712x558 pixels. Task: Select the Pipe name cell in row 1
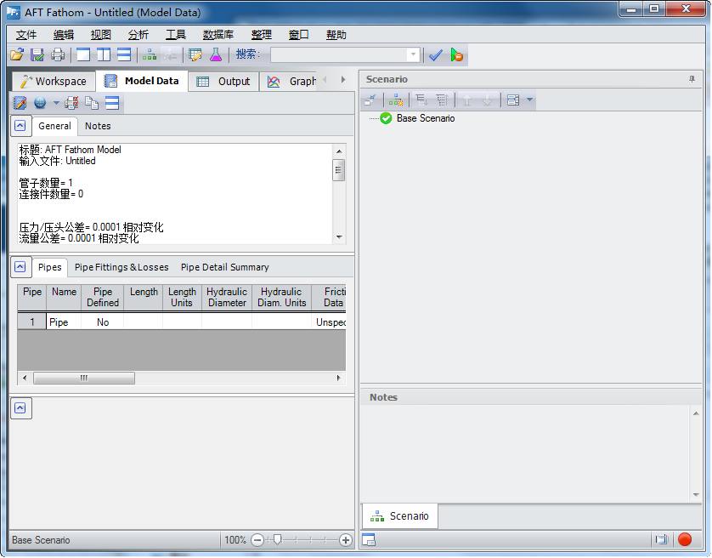pos(64,322)
